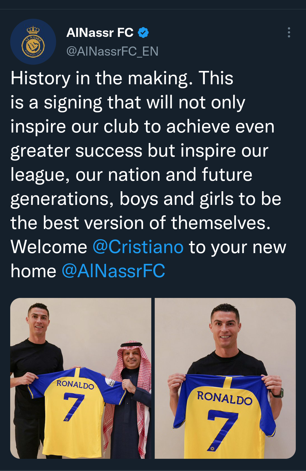The height and width of the screenshot is (471, 306).
Task: Click the wristwatch in the right photo
Action: pyautogui.click(x=277, y=393)
